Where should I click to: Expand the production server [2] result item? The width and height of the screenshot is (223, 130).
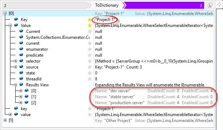(21, 103)
